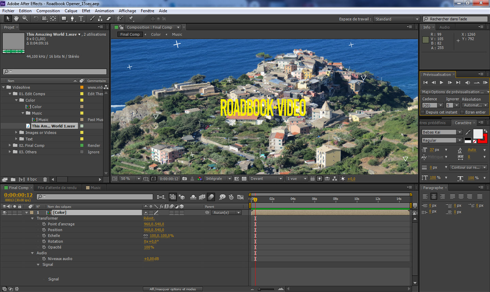Enable the Depuis cet instant checkbox

pyautogui.click(x=423, y=112)
